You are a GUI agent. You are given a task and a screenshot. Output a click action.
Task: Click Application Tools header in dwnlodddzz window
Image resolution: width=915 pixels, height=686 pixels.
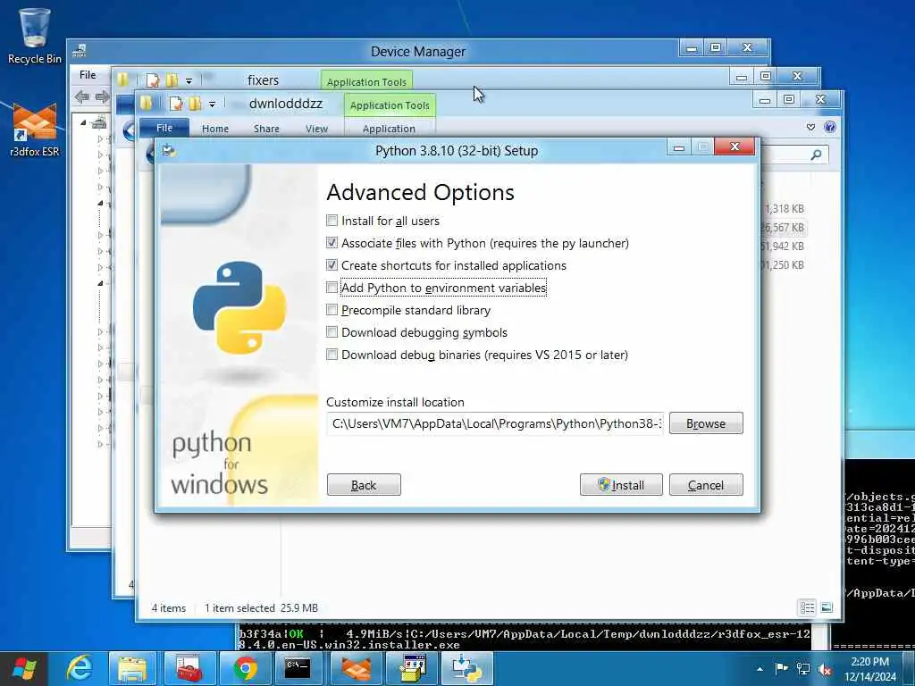(x=390, y=105)
